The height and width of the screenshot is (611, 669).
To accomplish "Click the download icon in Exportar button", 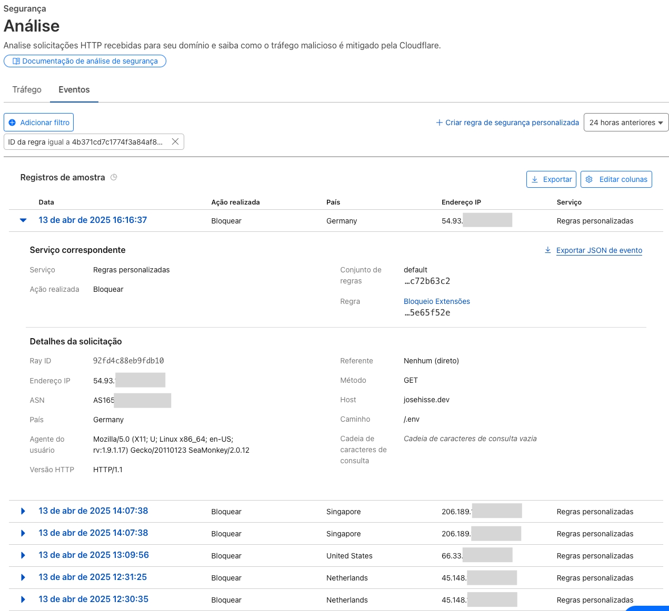I will 535,179.
